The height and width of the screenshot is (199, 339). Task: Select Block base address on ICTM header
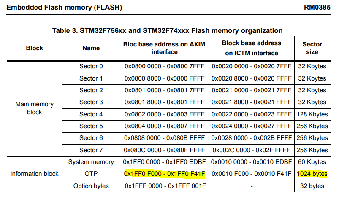click(x=252, y=48)
